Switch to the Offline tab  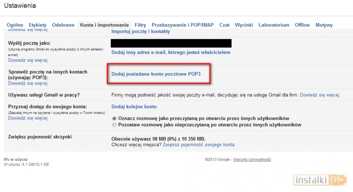coord(302,25)
